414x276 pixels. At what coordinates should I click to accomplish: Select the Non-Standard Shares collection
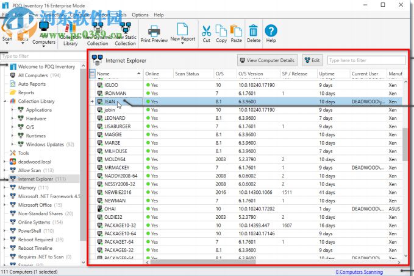coord(40,213)
